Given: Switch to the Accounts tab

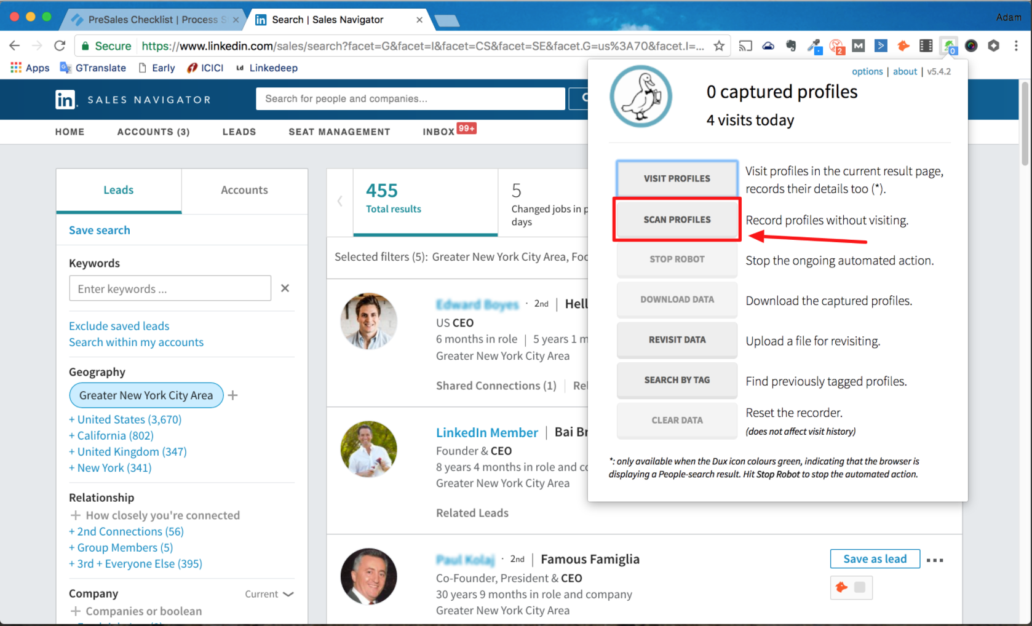Looking at the screenshot, I should point(244,190).
